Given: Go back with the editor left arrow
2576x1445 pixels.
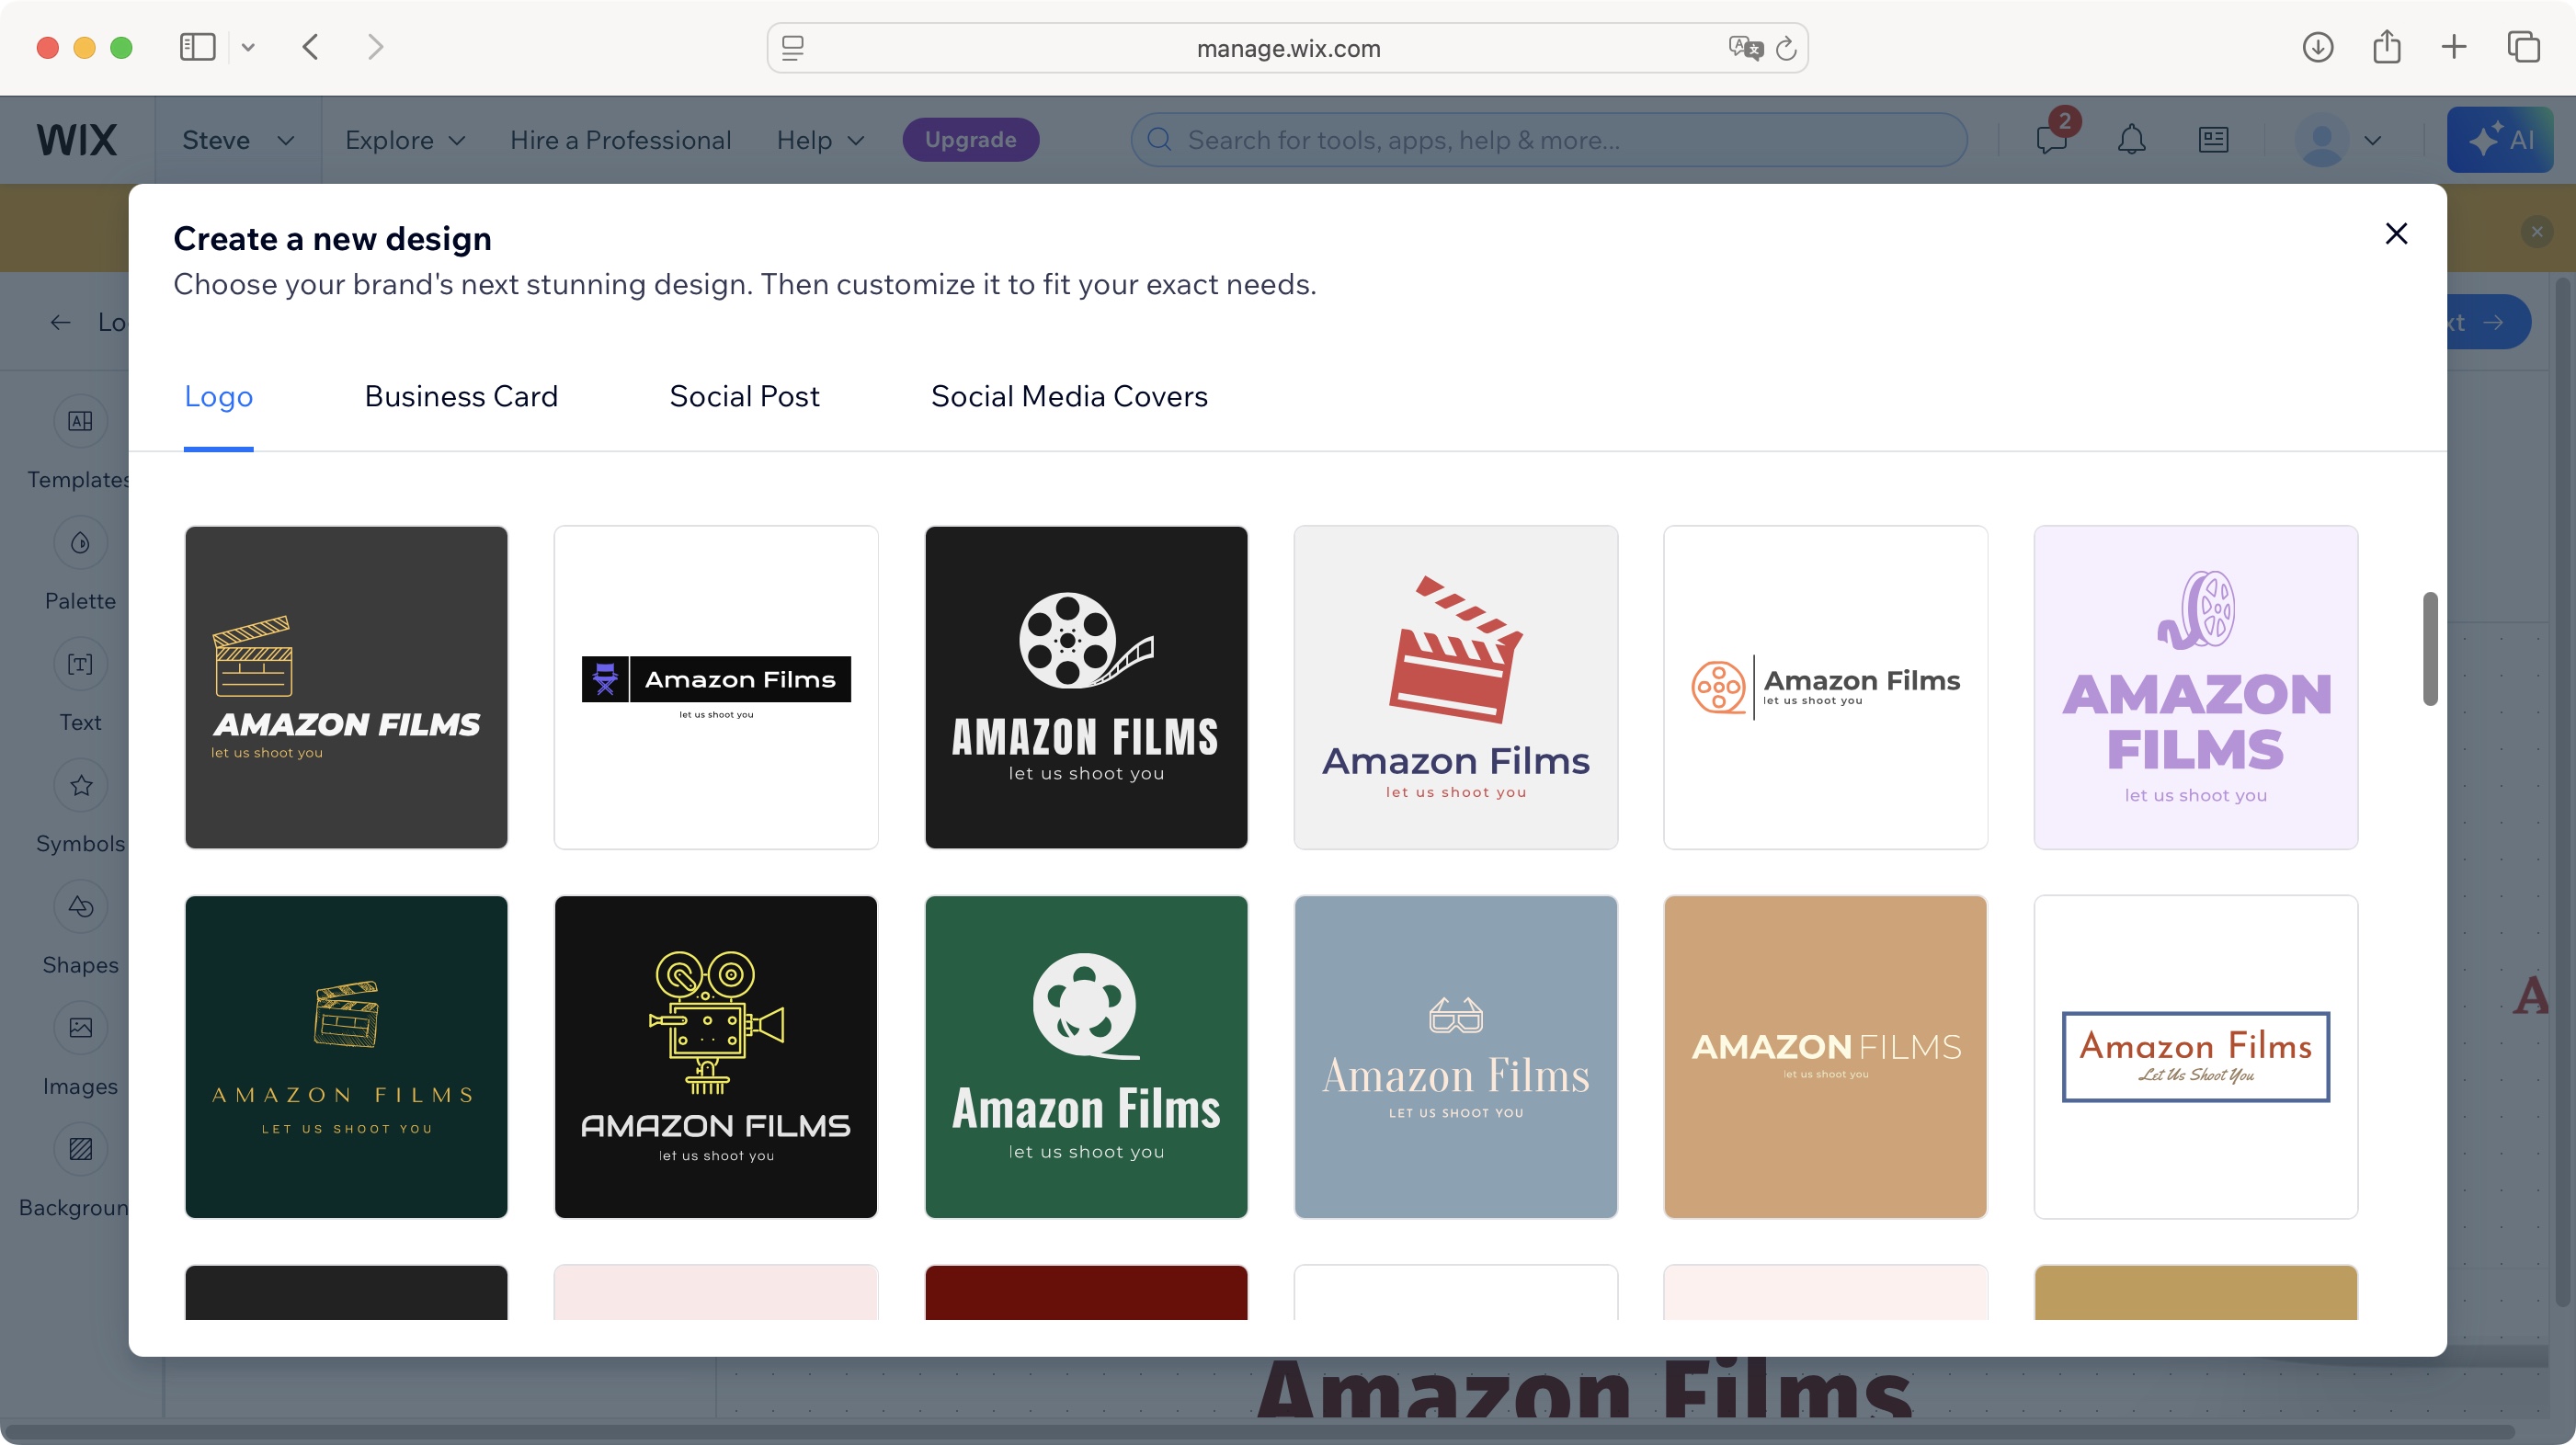Looking at the screenshot, I should 60,322.
